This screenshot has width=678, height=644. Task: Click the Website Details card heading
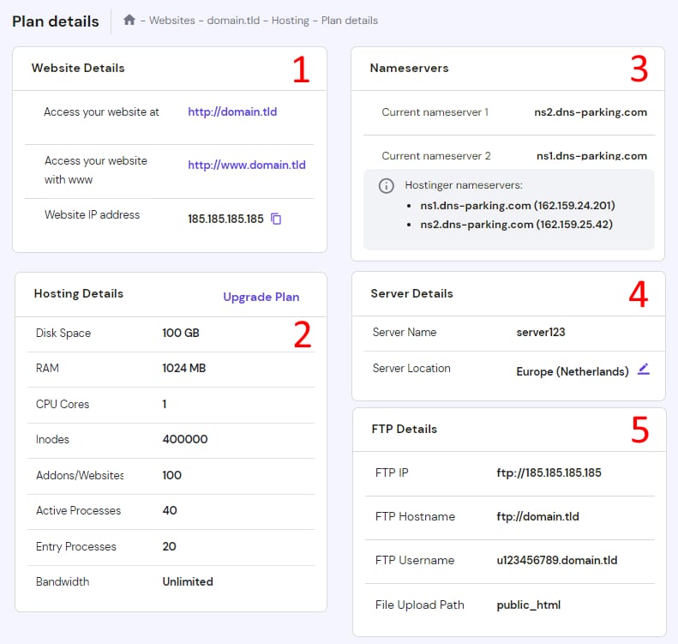(x=78, y=68)
